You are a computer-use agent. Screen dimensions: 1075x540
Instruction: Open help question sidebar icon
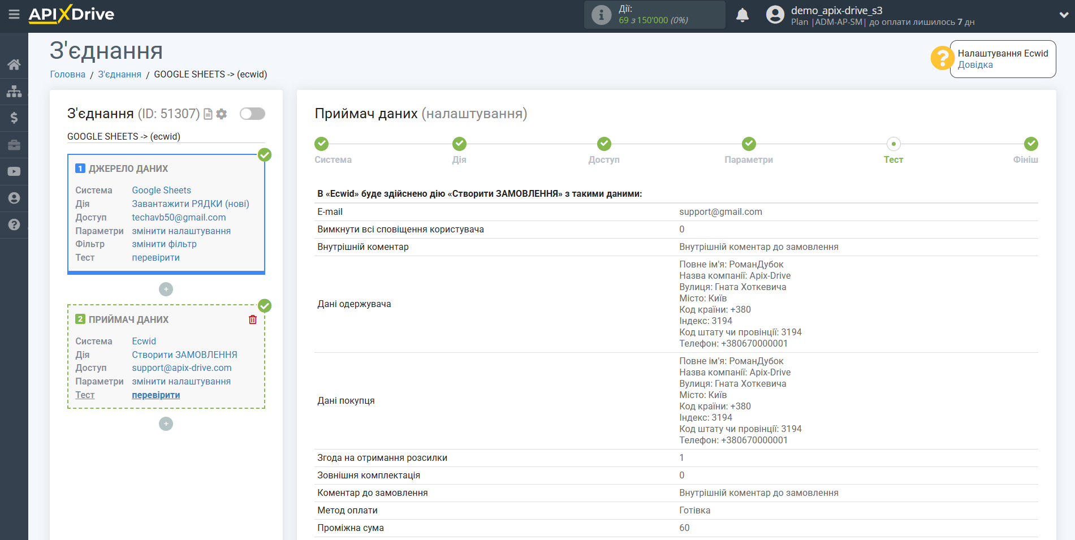[x=14, y=224]
